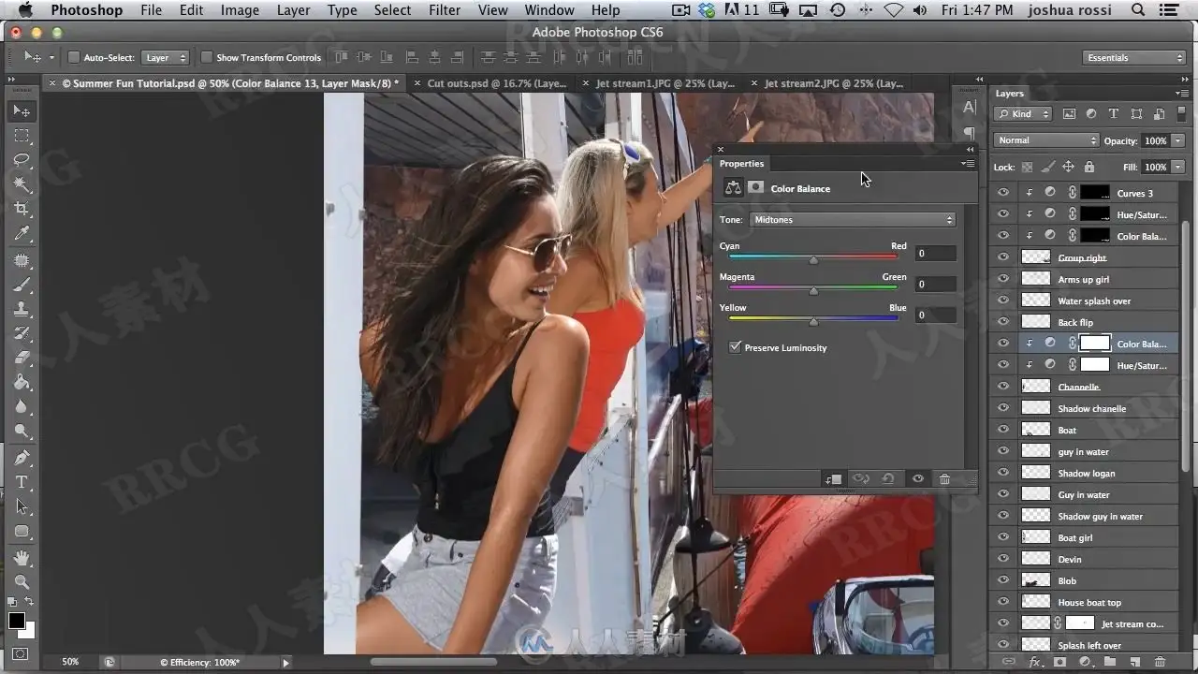This screenshot has height=674, width=1198.
Task: Open the Normal blend mode dropdown
Action: 1046,140
